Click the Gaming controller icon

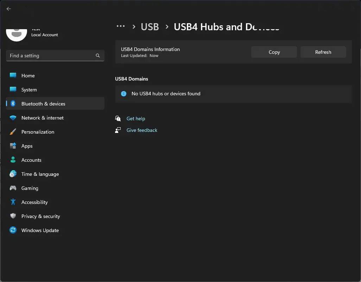[13, 188]
